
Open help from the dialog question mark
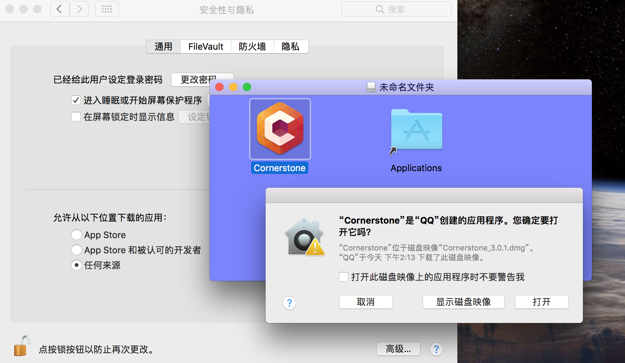tap(289, 303)
